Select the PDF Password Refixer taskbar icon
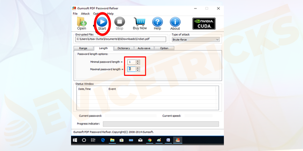Image resolution: width=303 pixels, height=151 pixels. pos(177,140)
